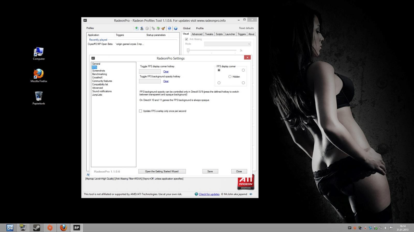Image resolution: width=414 pixels, height=232 pixels.
Task: Click the anti-aliasing level slider handle
Action: tap(188, 51)
